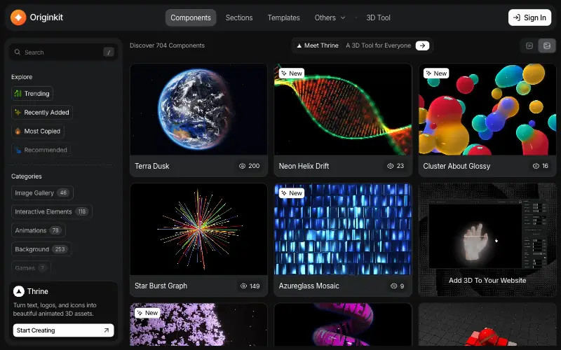Viewport: 561px width, 350px height.
Task: Click the Azureglass Mosaic title text
Action: coord(309,286)
